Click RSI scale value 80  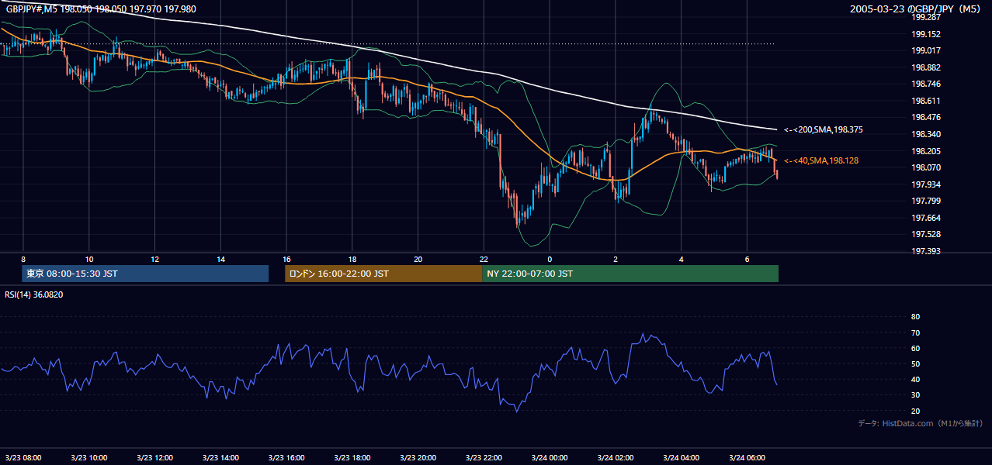915,317
